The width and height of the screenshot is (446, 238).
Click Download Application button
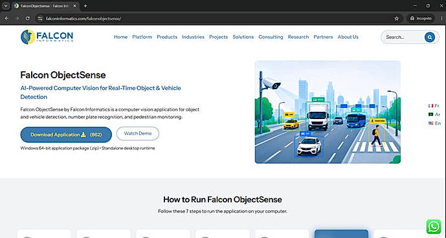pos(66,135)
